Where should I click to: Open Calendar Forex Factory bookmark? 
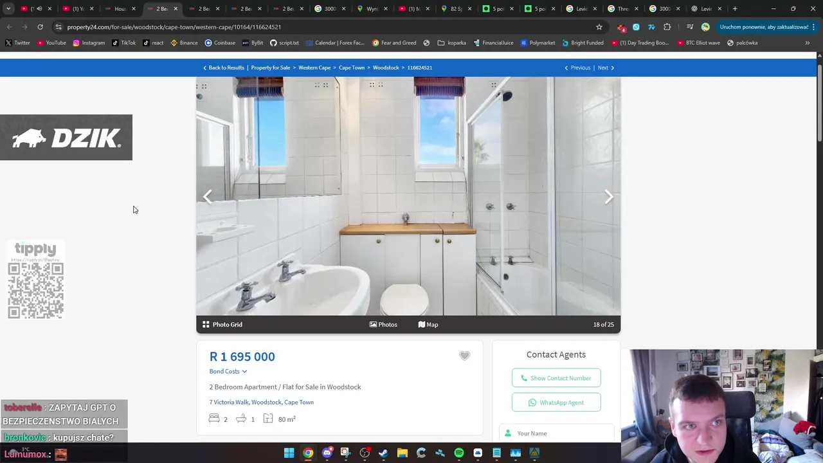point(335,43)
